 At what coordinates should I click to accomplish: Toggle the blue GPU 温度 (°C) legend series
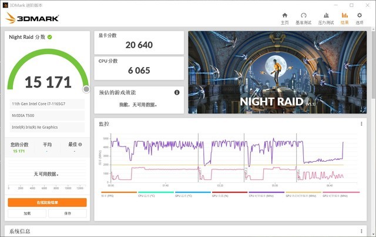[x=193, y=194]
